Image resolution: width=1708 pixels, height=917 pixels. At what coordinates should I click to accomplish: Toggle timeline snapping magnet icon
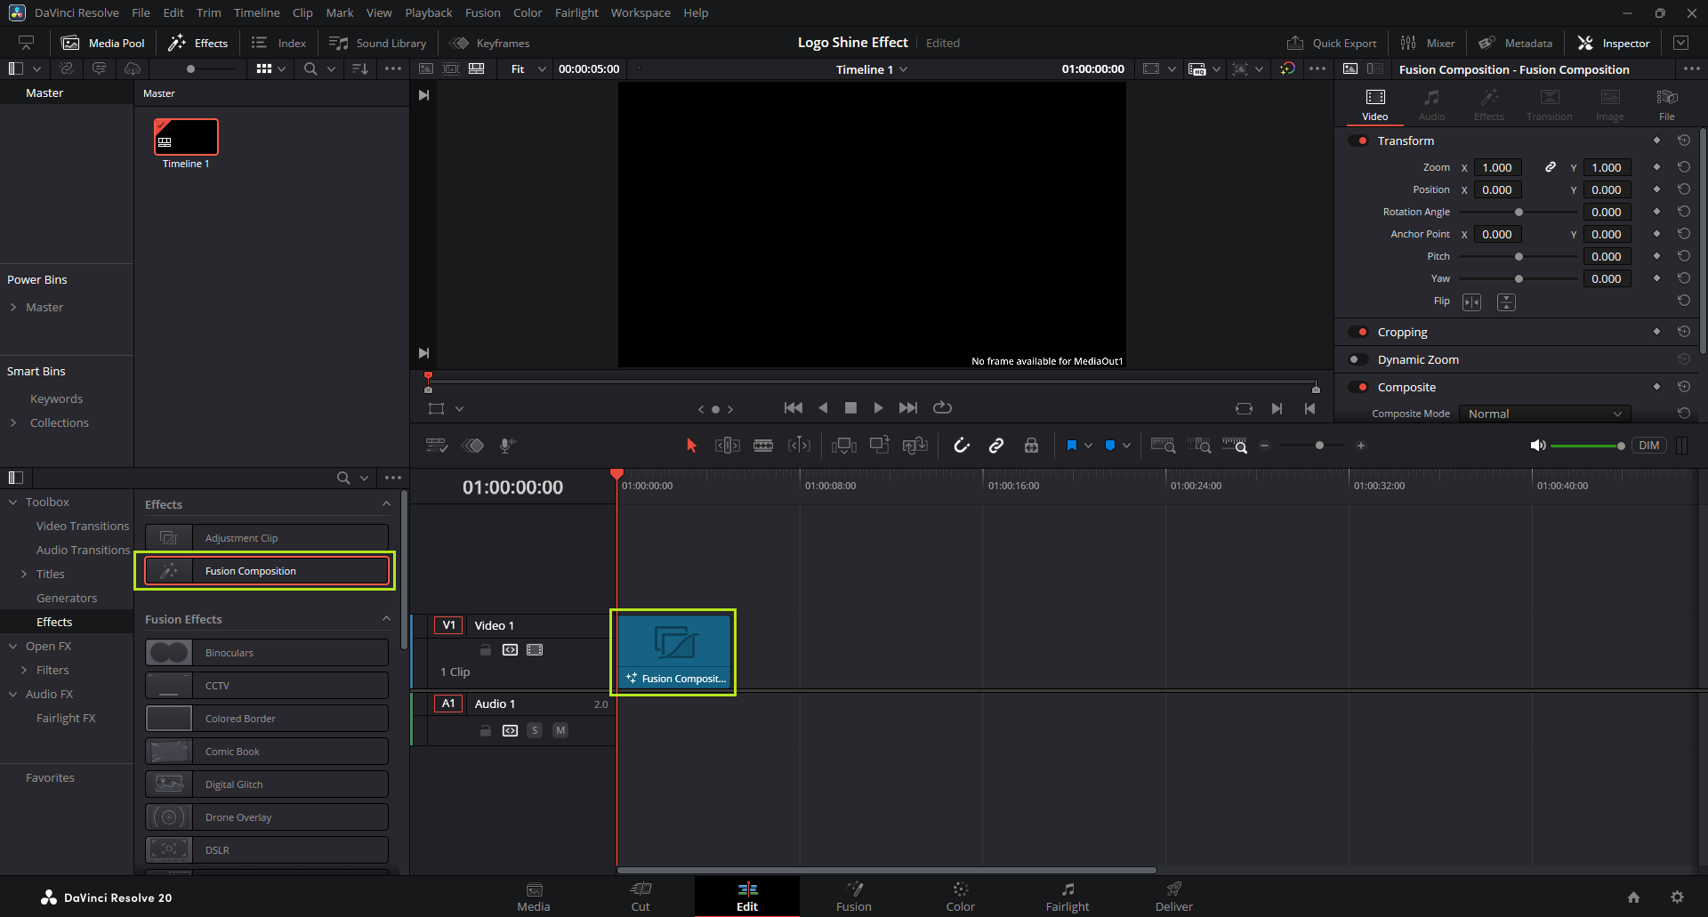coord(962,446)
